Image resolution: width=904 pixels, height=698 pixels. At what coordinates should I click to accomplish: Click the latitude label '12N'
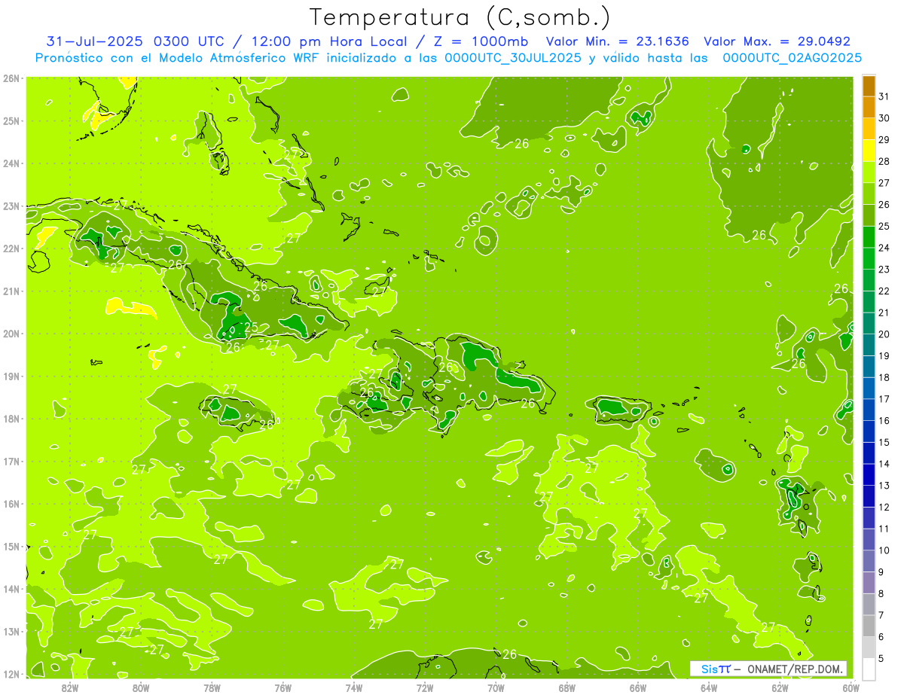pos(11,673)
